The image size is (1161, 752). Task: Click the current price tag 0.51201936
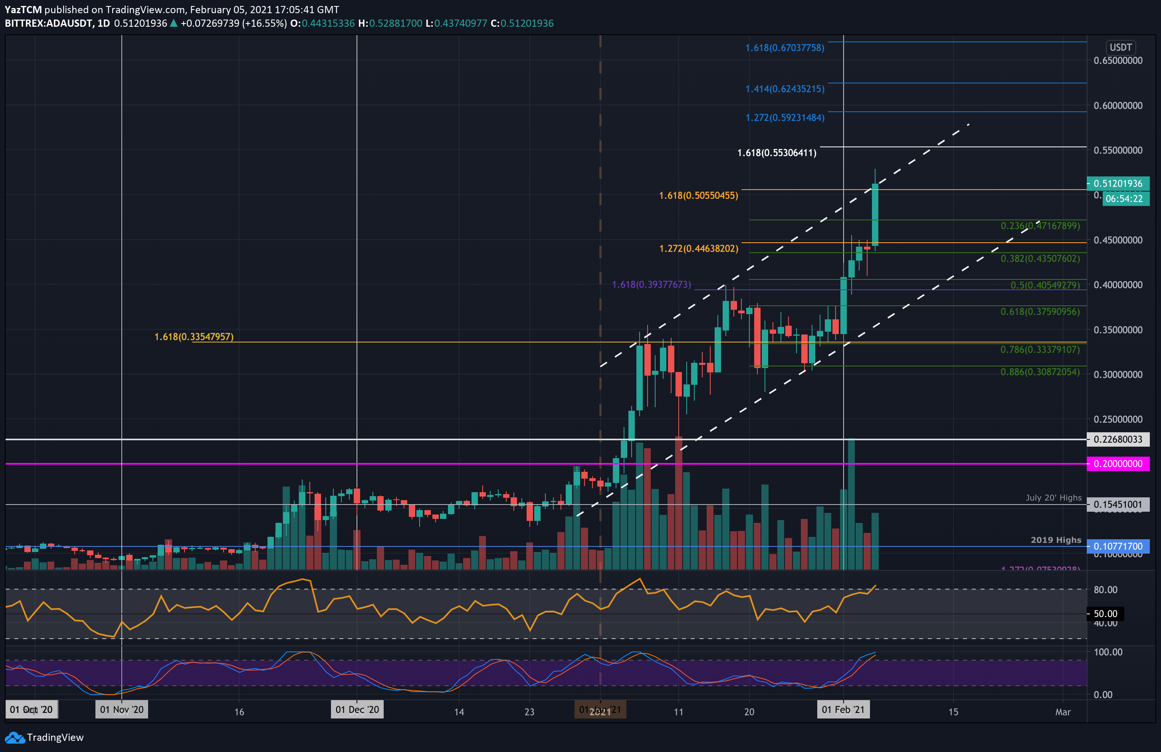[1117, 183]
